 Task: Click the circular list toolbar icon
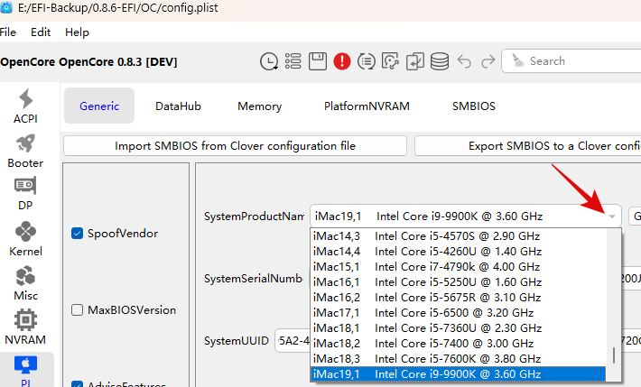367,61
